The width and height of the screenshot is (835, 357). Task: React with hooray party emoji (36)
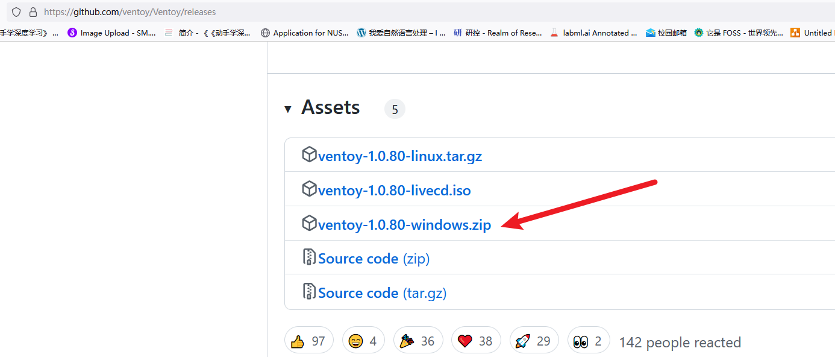(418, 341)
